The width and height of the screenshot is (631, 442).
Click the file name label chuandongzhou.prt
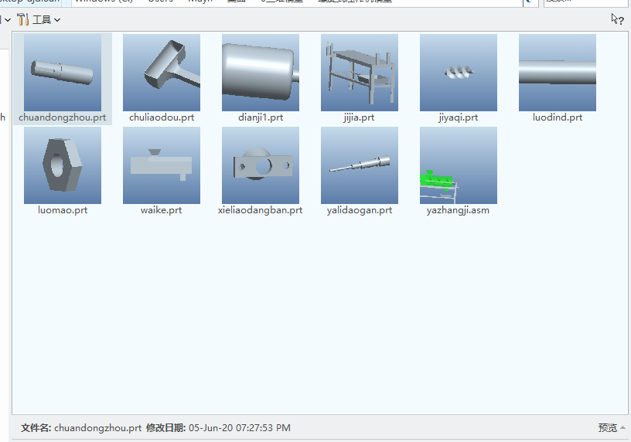(x=63, y=117)
